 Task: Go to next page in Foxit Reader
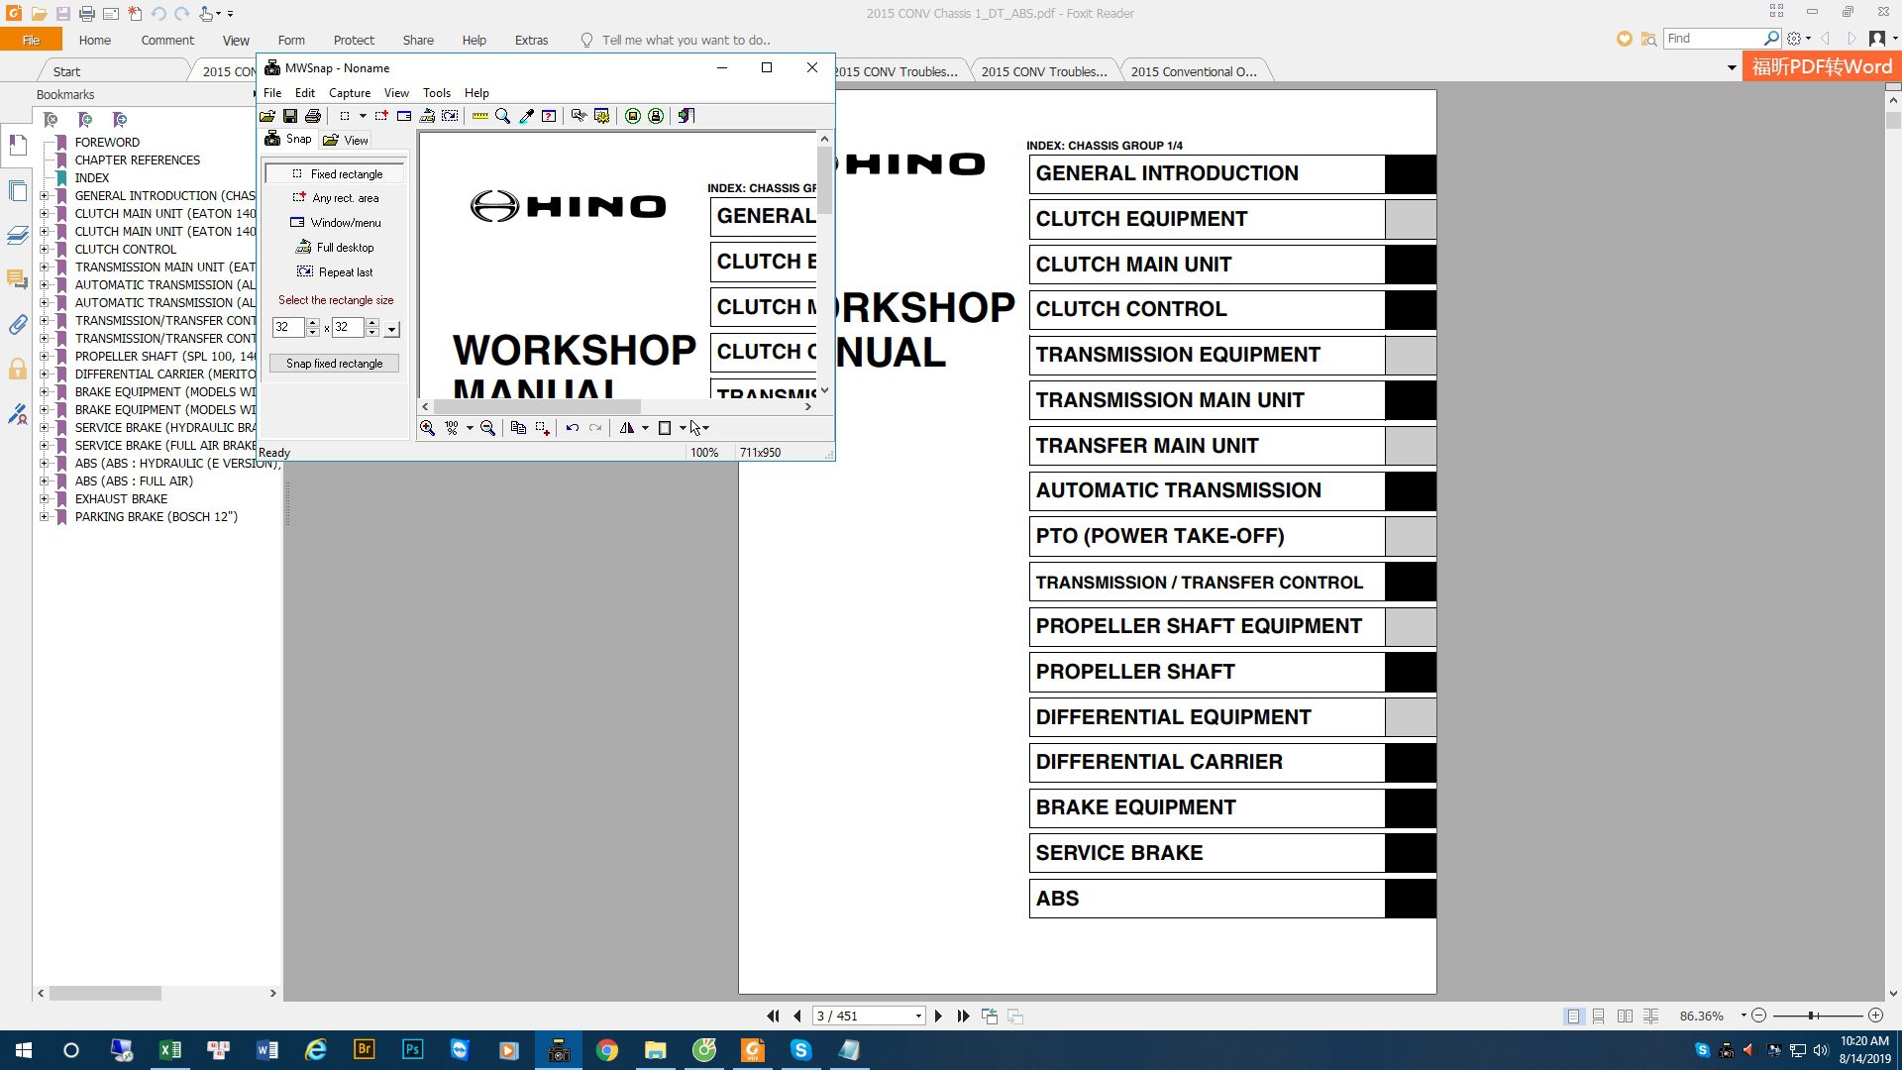pyautogui.click(x=938, y=1016)
